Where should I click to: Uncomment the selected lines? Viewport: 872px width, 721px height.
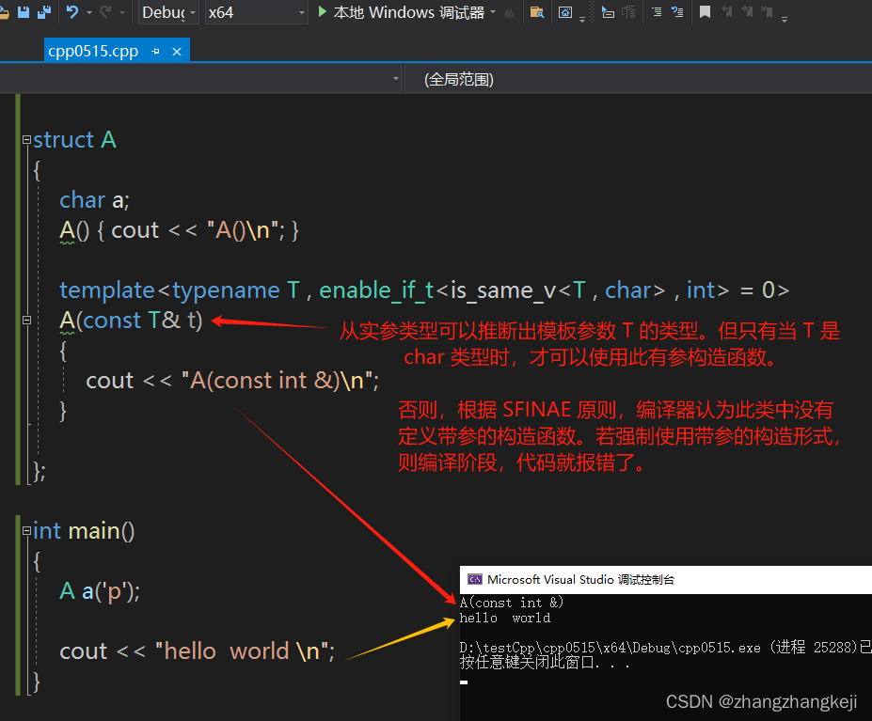pyautogui.click(x=677, y=11)
